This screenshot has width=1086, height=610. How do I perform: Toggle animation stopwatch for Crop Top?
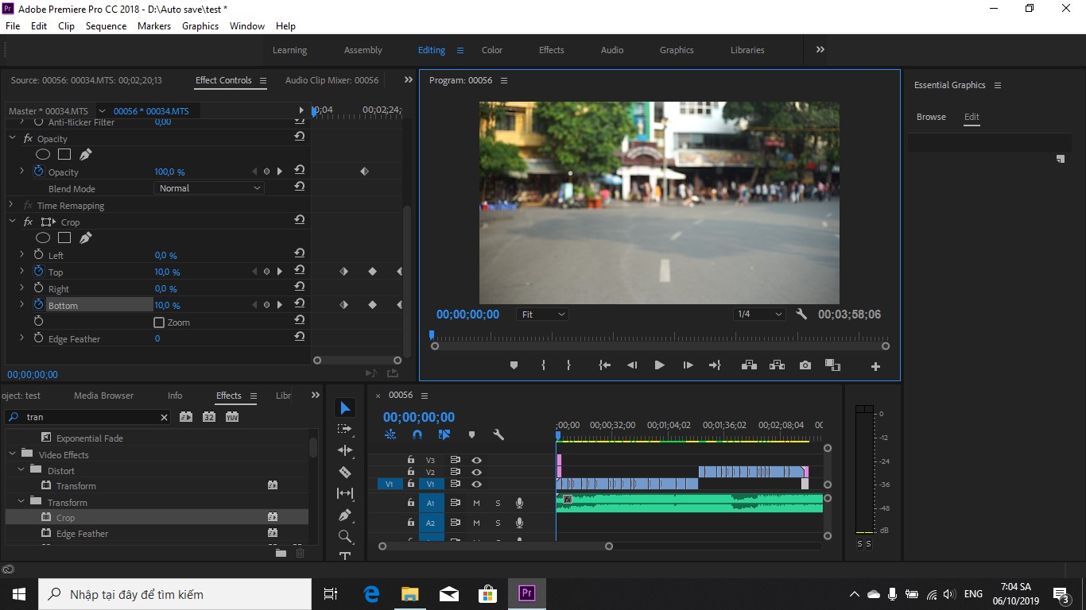point(38,272)
